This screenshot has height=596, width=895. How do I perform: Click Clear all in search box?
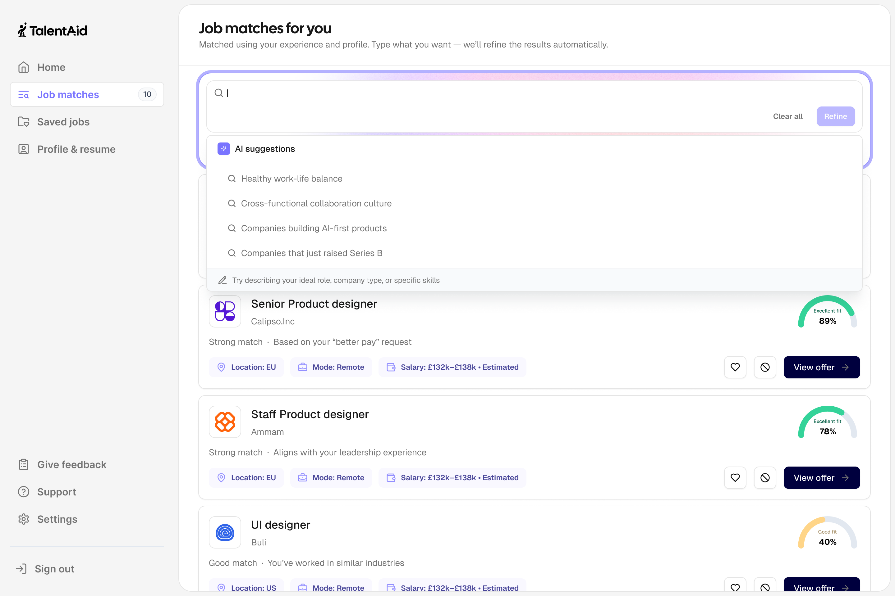pyautogui.click(x=787, y=116)
